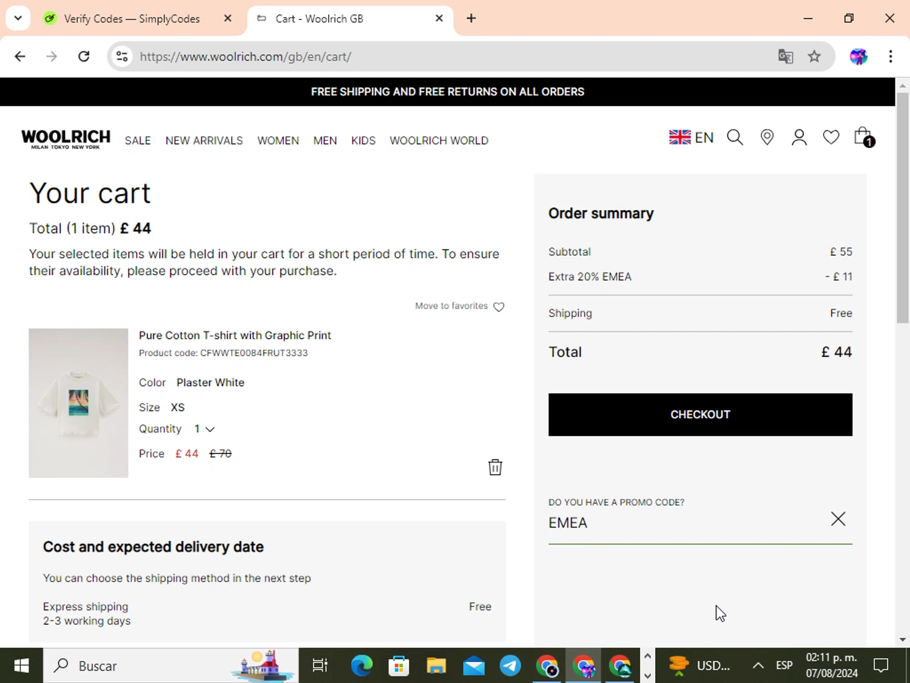Image resolution: width=910 pixels, height=683 pixels.
Task: Open Microsoft Edge from the taskbar
Action: click(362, 666)
